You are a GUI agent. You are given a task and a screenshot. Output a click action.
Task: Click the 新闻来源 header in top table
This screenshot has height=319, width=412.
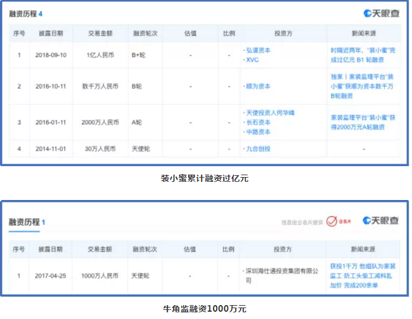364,33
